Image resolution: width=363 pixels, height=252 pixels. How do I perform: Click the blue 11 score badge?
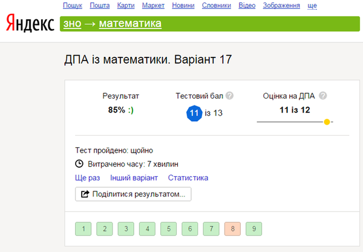coord(194,113)
